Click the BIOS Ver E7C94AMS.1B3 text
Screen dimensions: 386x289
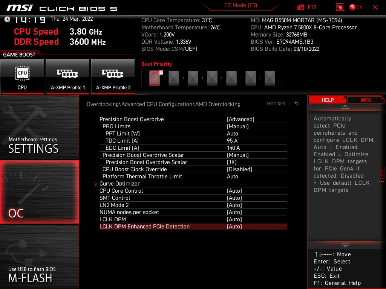[282, 42]
